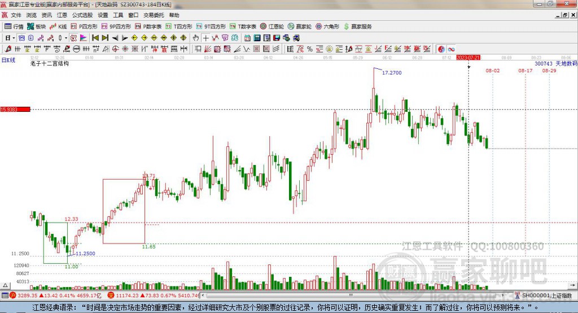Click the horizontal scrollbar thumb
Viewport: 578px width, 313px height.
pyautogui.click(x=351, y=295)
